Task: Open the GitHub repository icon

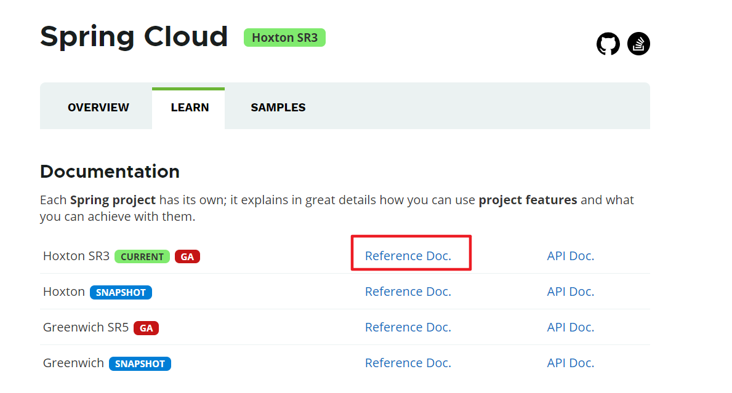Action: (x=608, y=44)
